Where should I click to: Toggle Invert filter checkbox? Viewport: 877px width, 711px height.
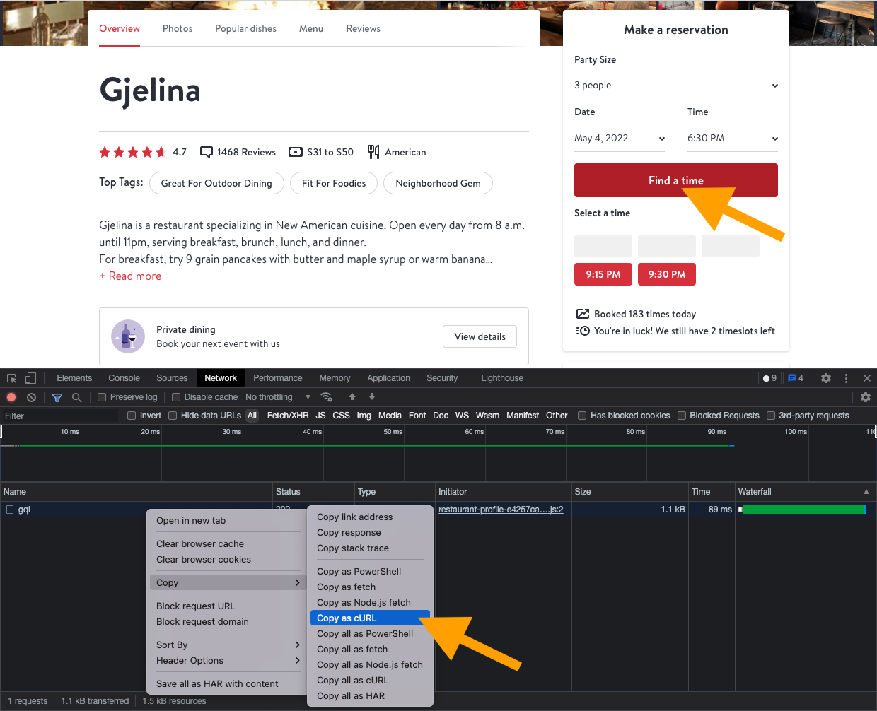[132, 416]
